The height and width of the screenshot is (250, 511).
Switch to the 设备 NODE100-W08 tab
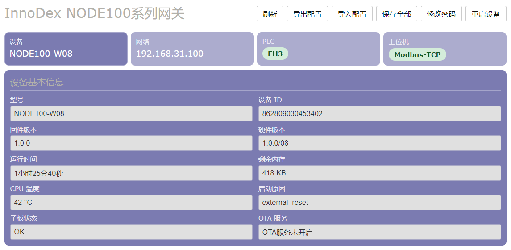coord(66,49)
